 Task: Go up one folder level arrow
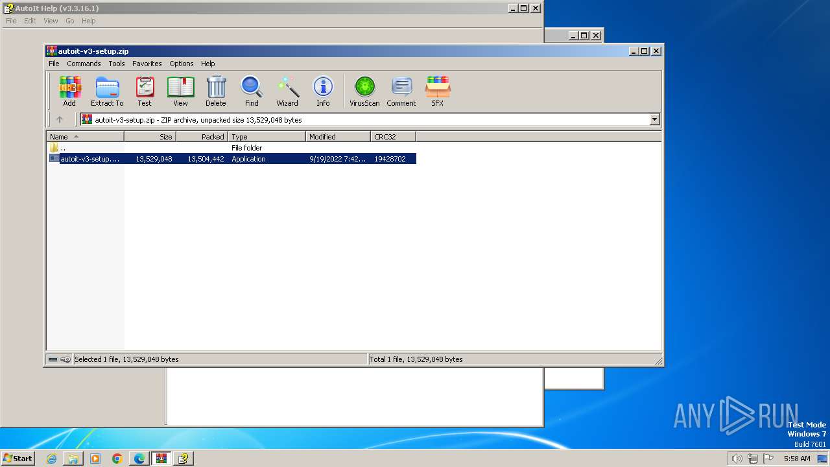[60, 119]
